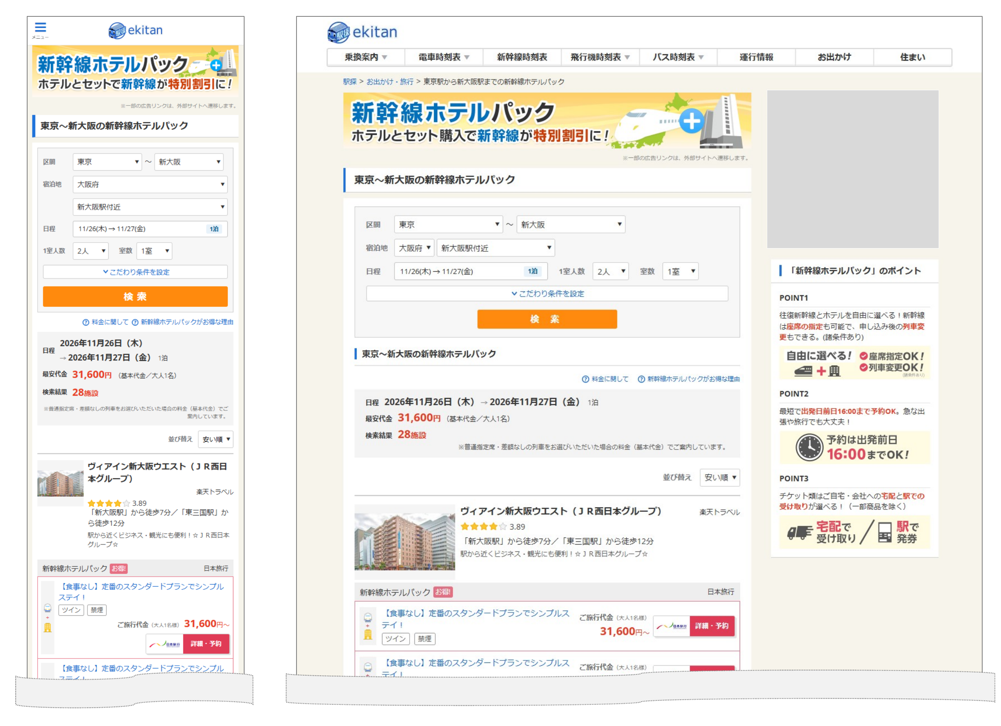Click お出かけ・旅行 breadcrumb link

pyautogui.click(x=390, y=82)
